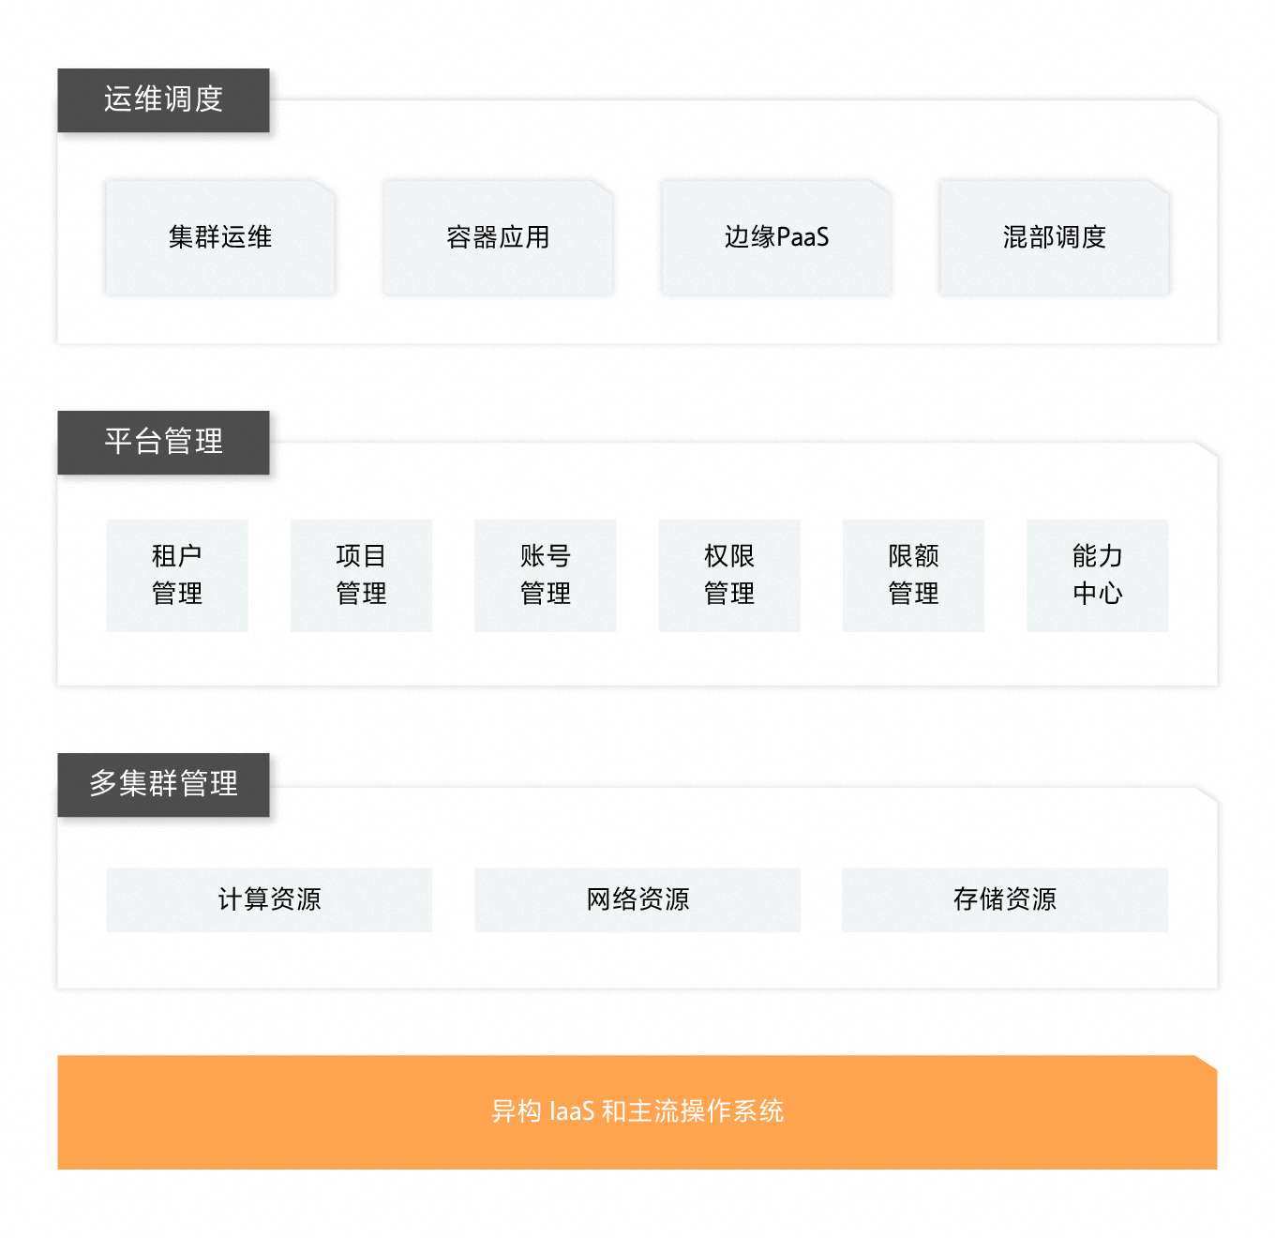Select the 计算资源 bar
The height and width of the screenshot is (1238, 1275).
point(269,899)
